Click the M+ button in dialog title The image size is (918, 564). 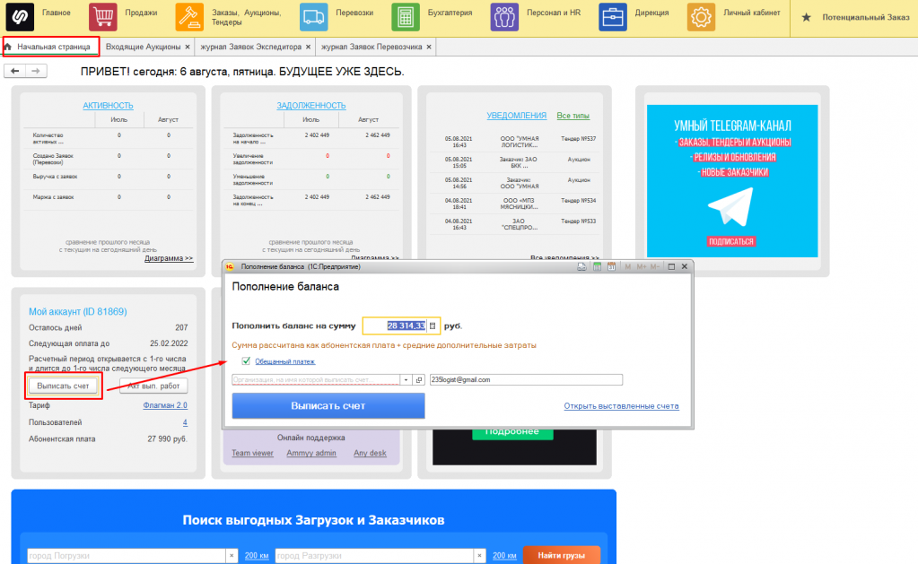coord(641,267)
